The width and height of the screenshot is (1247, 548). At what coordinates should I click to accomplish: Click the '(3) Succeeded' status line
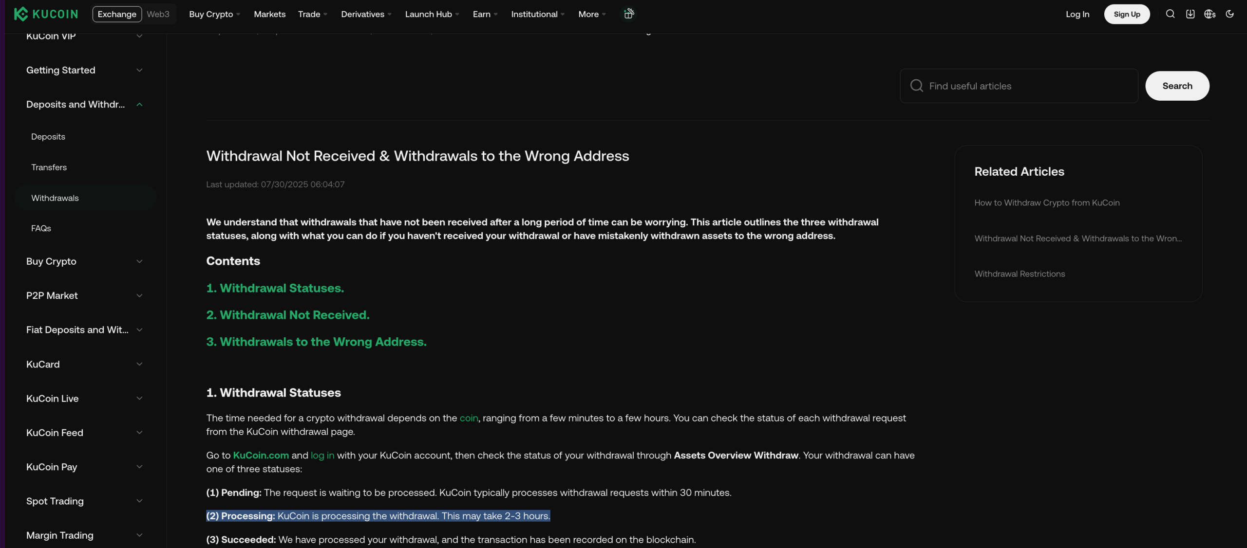tap(451, 539)
